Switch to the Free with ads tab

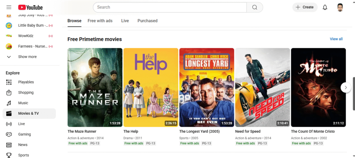coord(100,21)
